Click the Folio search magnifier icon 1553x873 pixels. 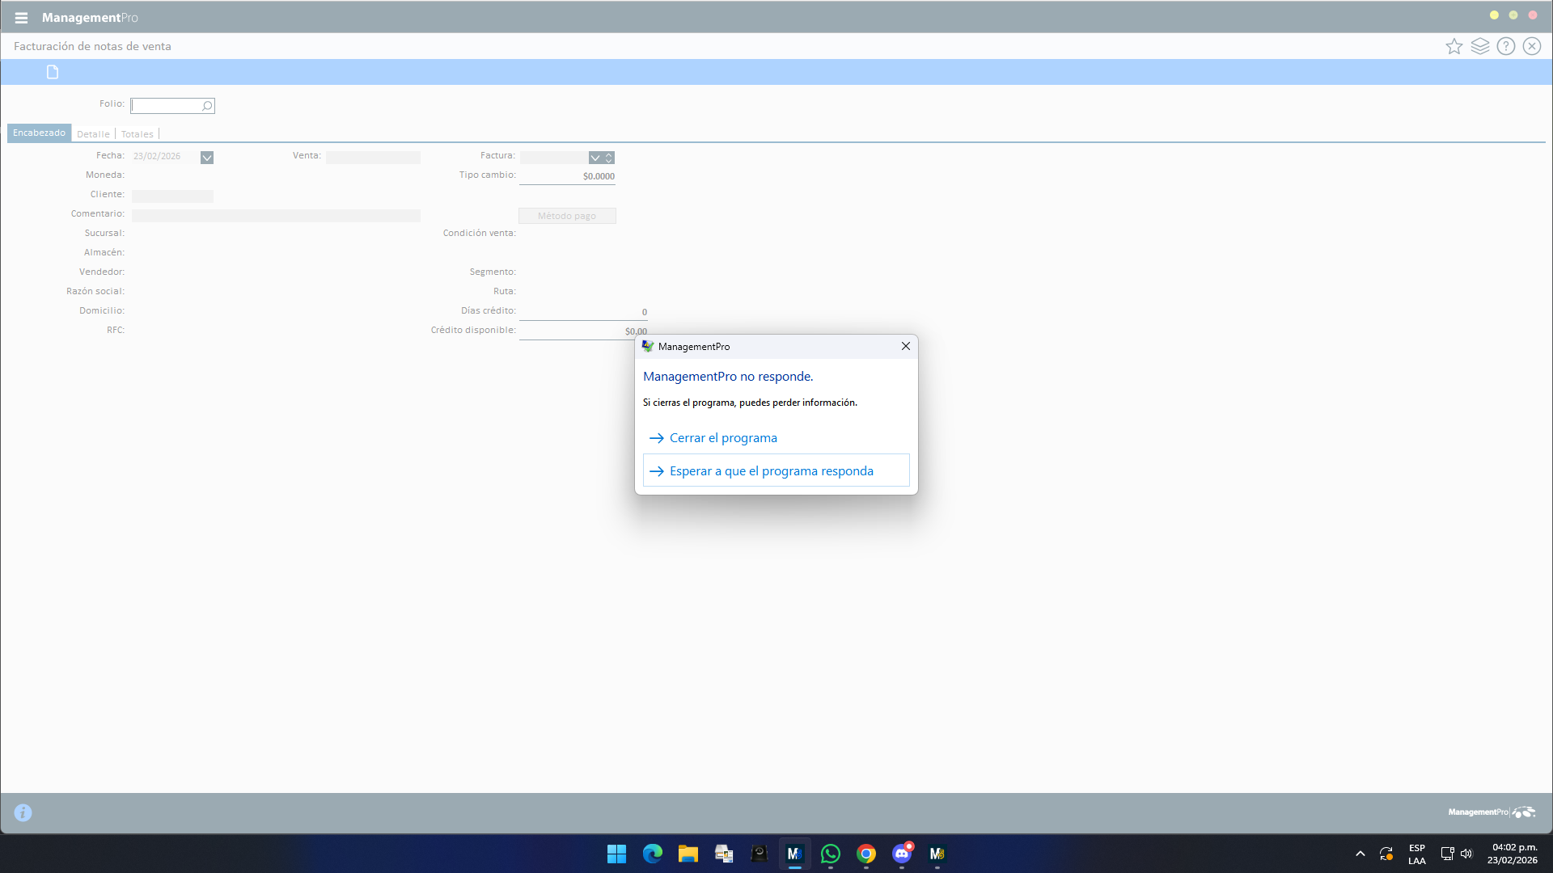pos(207,106)
